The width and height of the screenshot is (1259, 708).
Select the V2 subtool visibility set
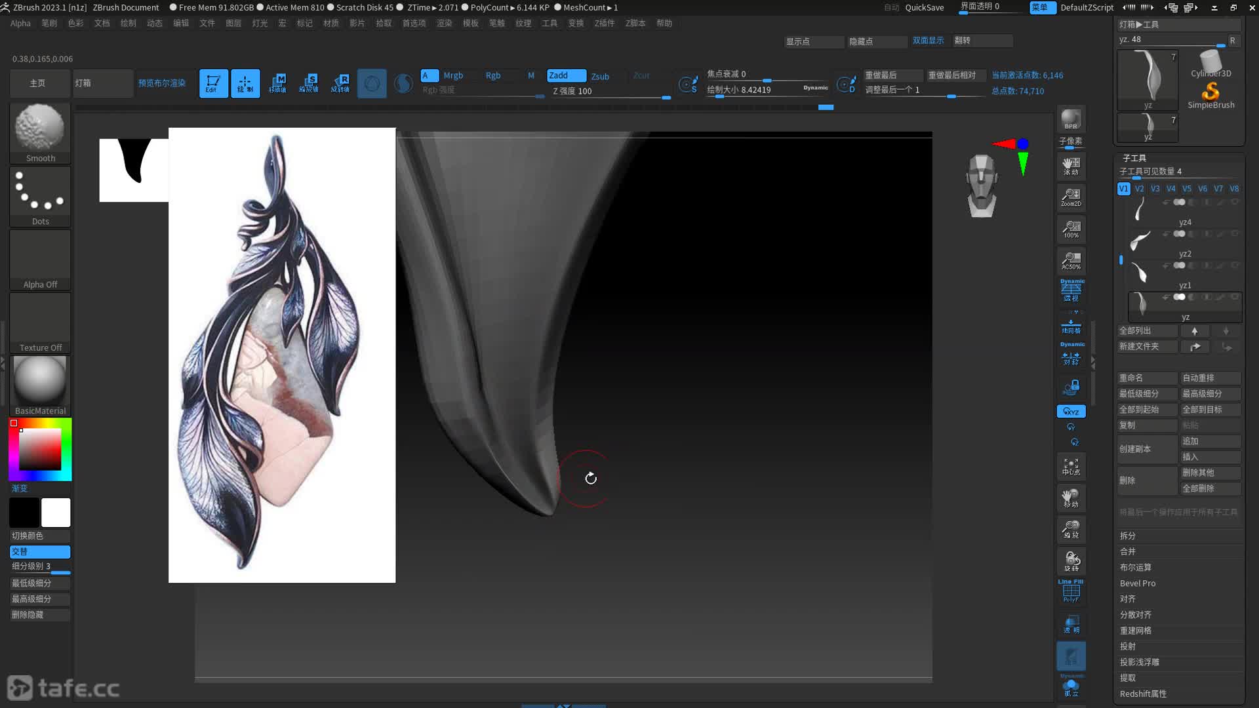[1139, 189]
